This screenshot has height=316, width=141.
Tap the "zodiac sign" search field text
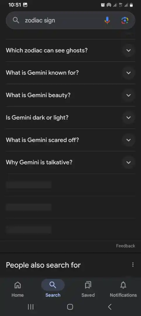coord(40,20)
